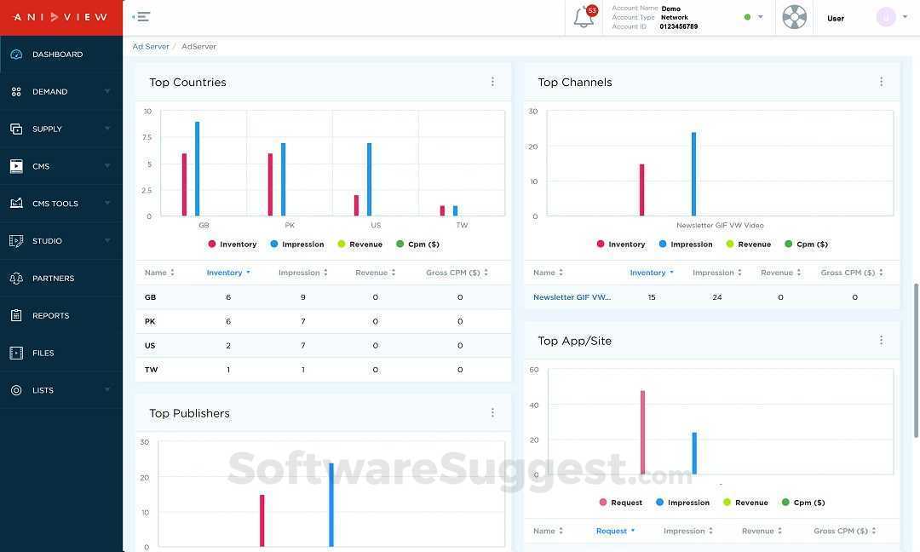Expand the Supply menu
The height and width of the screenshot is (552, 920).
47,129
